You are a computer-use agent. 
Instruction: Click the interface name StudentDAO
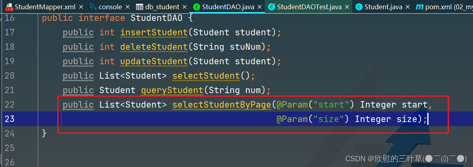coord(156,18)
